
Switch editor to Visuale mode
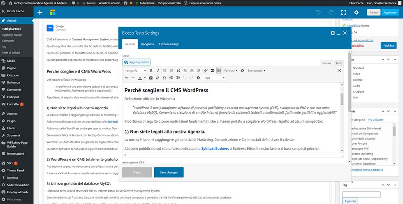(x=327, y=63)
